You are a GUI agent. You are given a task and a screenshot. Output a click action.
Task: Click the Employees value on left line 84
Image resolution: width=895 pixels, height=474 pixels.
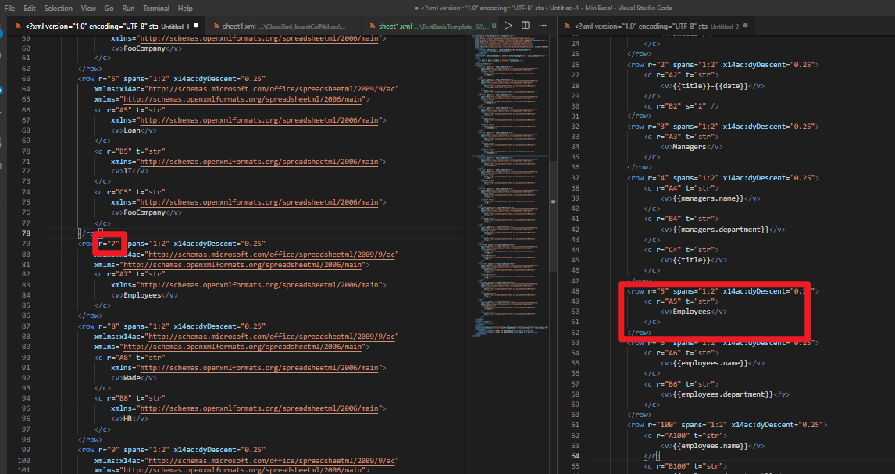pyautogui.click(x=141, y=295)
